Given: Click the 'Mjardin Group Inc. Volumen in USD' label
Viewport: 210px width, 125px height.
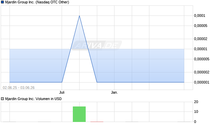Looking at the screenshot, I should [x=33, y=99].
